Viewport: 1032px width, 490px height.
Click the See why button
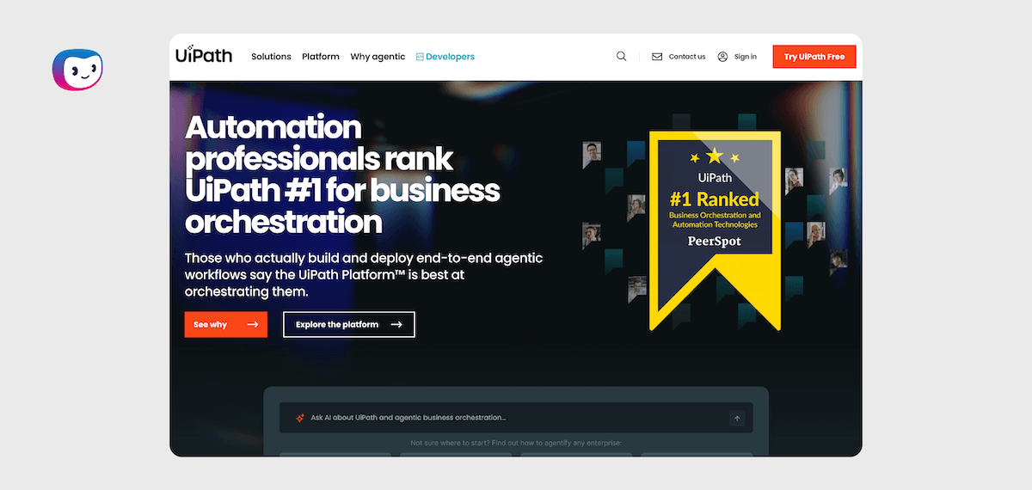click(x=226, y=324)
